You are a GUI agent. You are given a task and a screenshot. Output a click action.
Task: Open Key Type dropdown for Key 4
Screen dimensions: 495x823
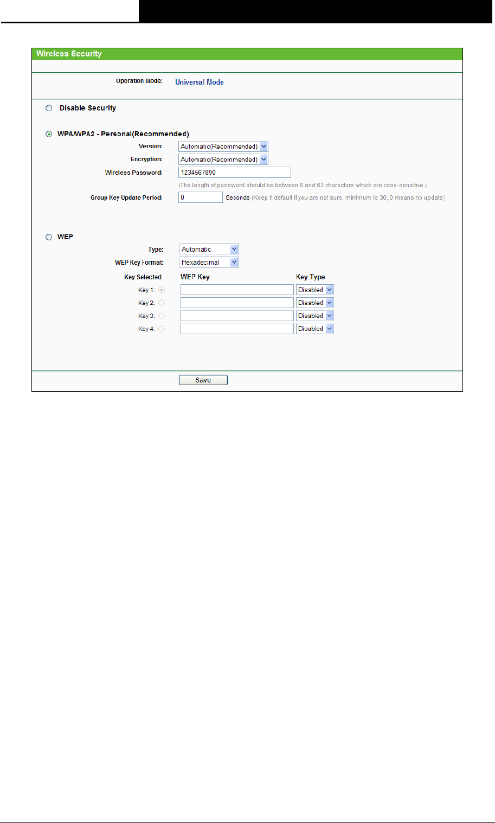point(315,329)
